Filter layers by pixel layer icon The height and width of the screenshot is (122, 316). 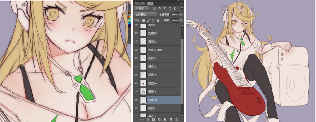tap(154, 8)
